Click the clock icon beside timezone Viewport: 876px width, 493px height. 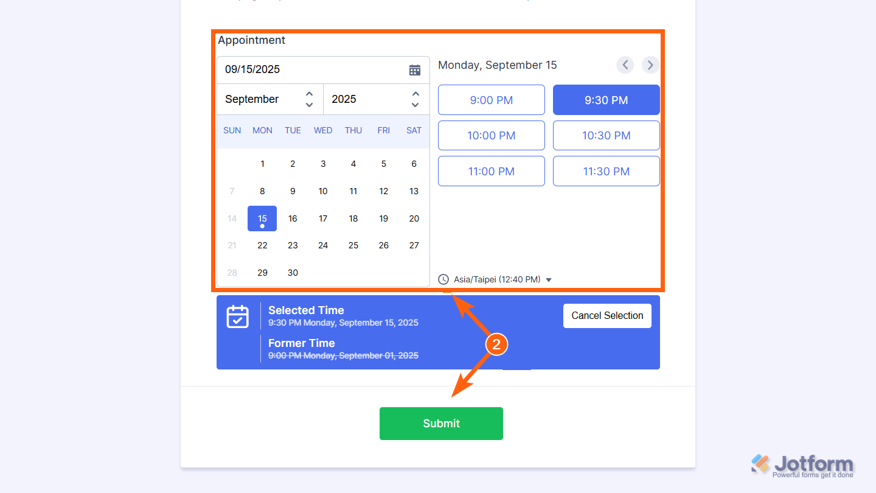pyautogui.click(x=443, y=280)
